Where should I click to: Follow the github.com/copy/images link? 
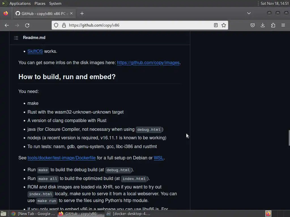click(148, 63)
